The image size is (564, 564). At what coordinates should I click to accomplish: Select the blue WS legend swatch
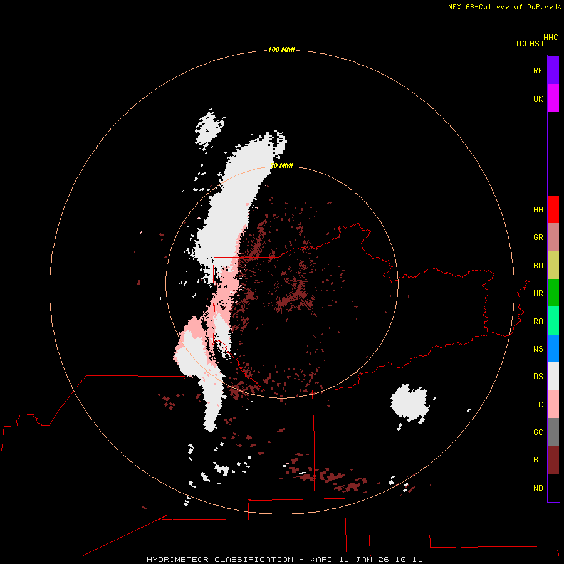(553, 348)
